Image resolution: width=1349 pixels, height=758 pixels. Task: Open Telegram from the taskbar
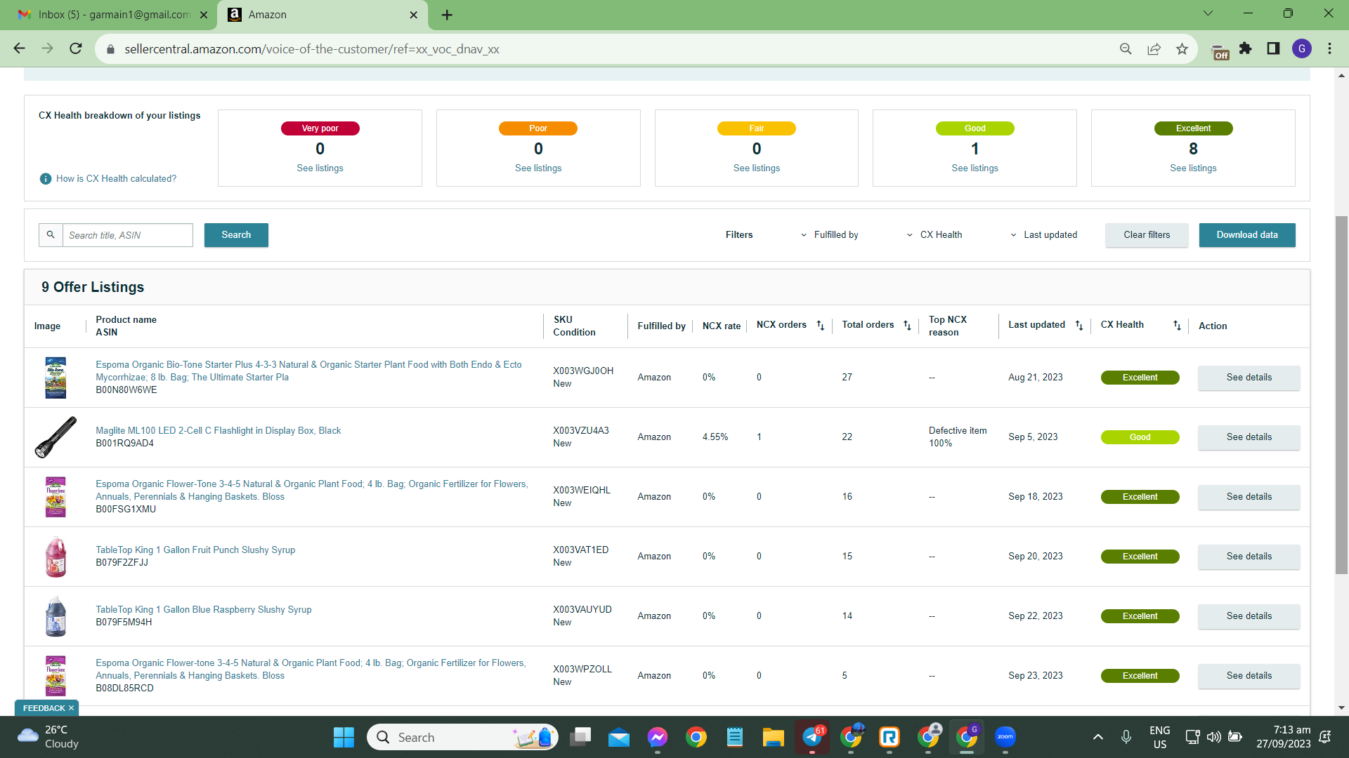(812, 737)
